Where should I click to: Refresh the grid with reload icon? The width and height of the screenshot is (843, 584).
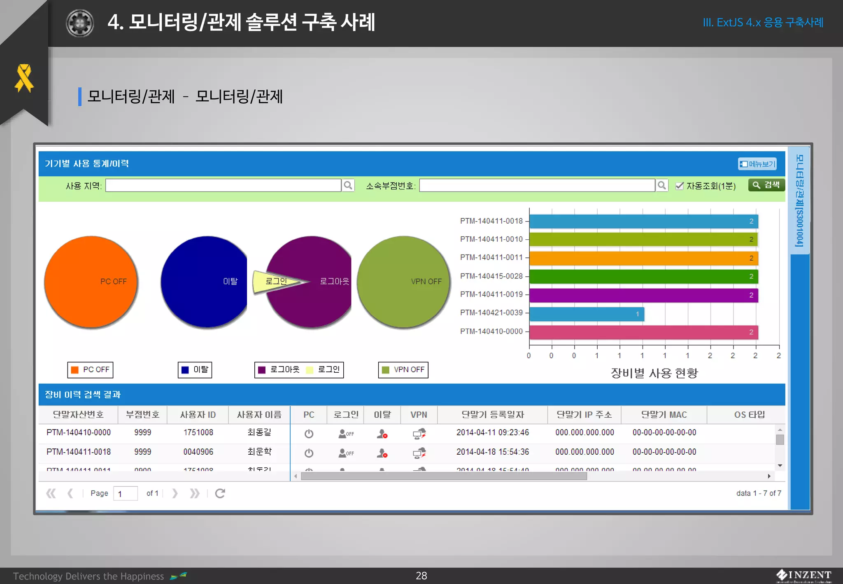tap(220, 493)
